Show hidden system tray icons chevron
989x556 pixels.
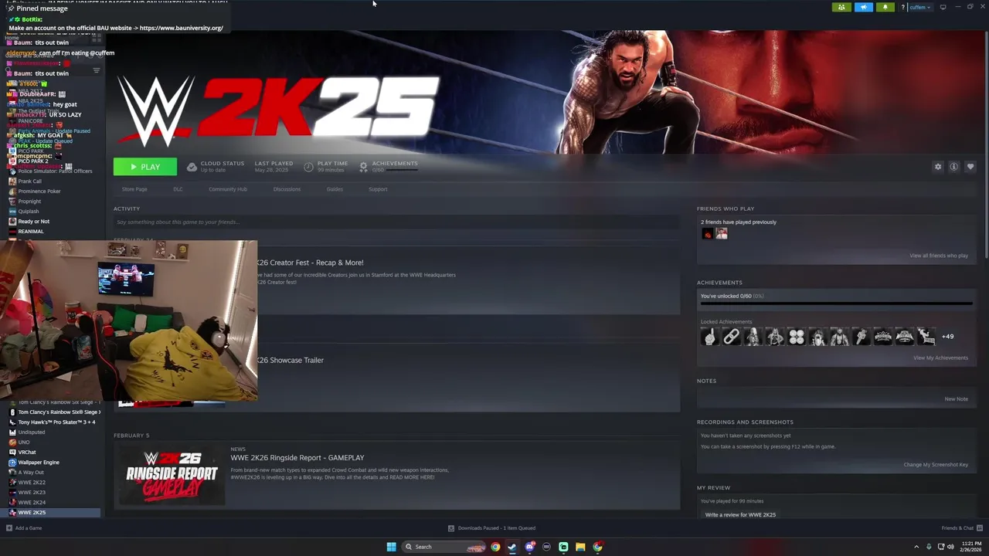pyautogui.click(x=916, y=547)
